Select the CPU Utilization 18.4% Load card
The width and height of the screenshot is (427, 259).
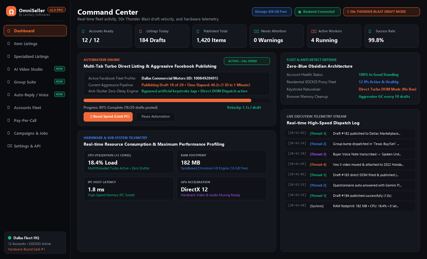129,162
